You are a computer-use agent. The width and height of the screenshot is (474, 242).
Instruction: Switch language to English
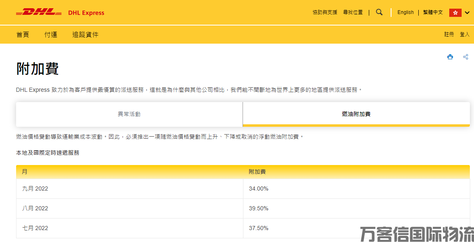[x=406, y=12]
